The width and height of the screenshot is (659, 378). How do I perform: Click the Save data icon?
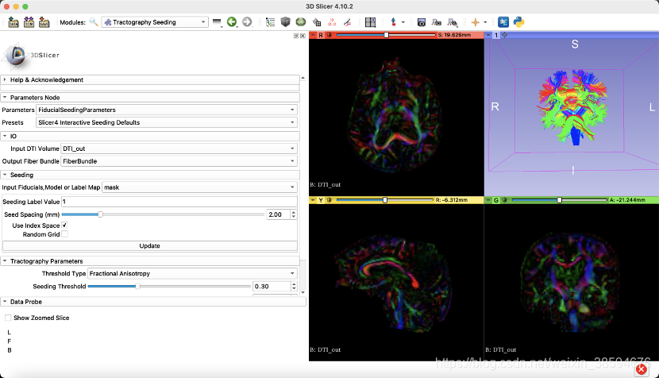tap(44, 22)
